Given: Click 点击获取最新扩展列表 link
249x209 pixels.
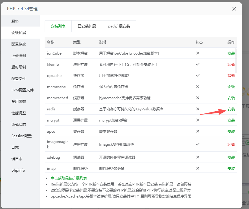Looking at the screenshot, I should pos(69,178).
